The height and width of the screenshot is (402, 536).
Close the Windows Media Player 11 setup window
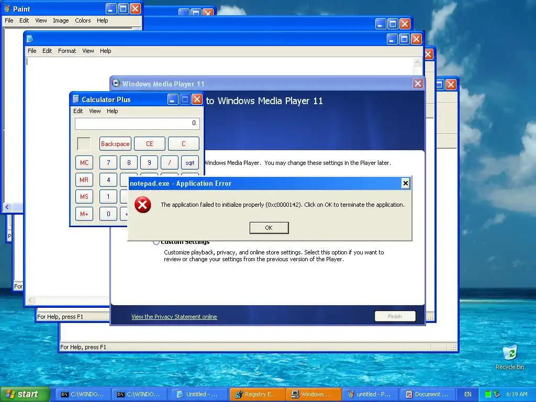[x=418, y=84]
